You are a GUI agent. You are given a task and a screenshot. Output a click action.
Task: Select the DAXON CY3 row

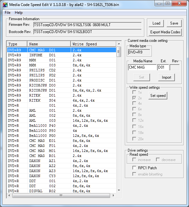(62, 176)
